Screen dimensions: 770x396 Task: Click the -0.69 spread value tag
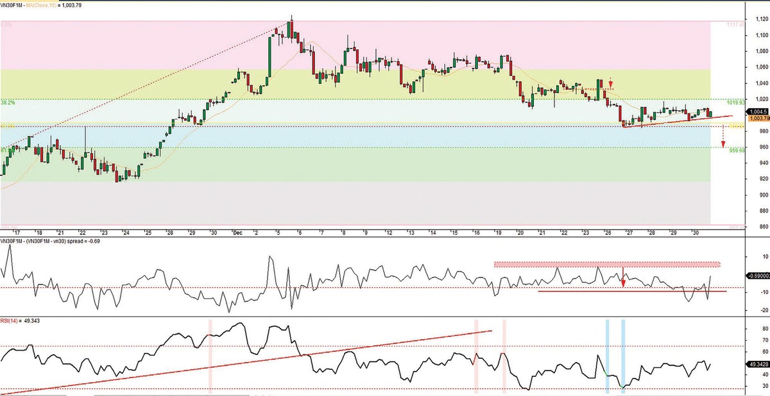tap(757, 276)
